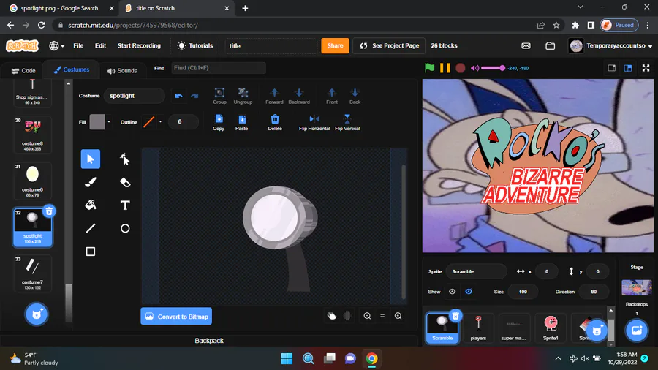
Task: Pause the project with pause button
Action: (445, 68)
